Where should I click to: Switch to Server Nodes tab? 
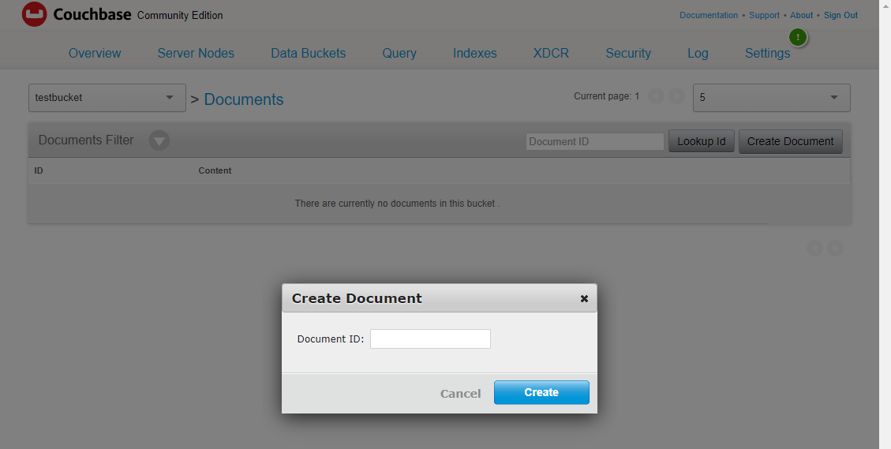click(x=196, y=54)
